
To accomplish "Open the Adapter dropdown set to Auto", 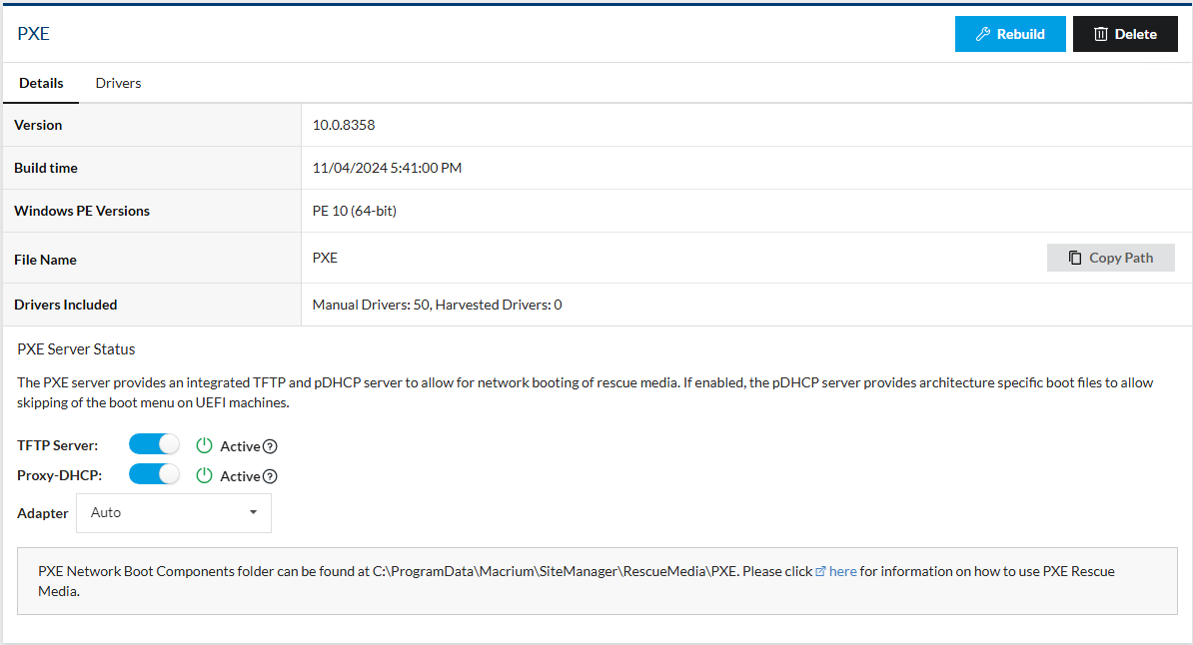I will pos(174,512).
